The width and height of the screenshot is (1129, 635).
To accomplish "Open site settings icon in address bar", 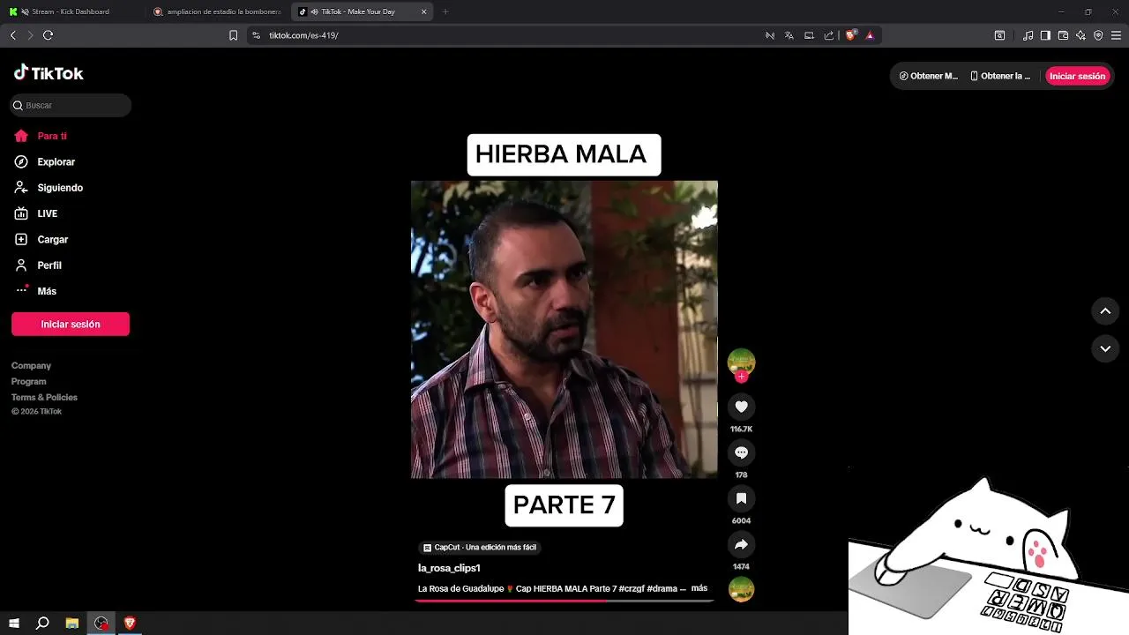I will (x=256, y=35).
